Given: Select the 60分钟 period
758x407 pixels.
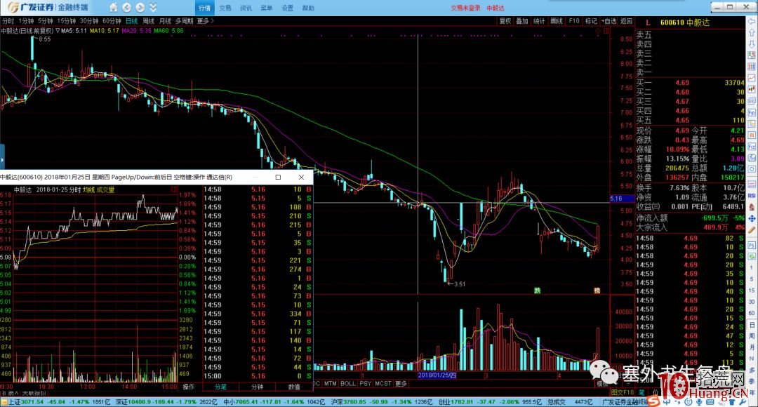Looking at the screenshot, I should coord(112,21).
